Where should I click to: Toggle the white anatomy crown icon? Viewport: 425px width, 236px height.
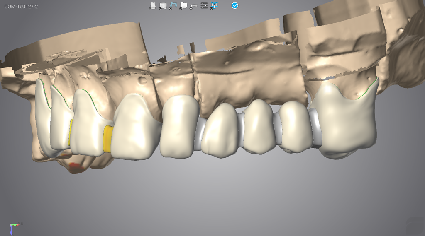pos(183,6)
